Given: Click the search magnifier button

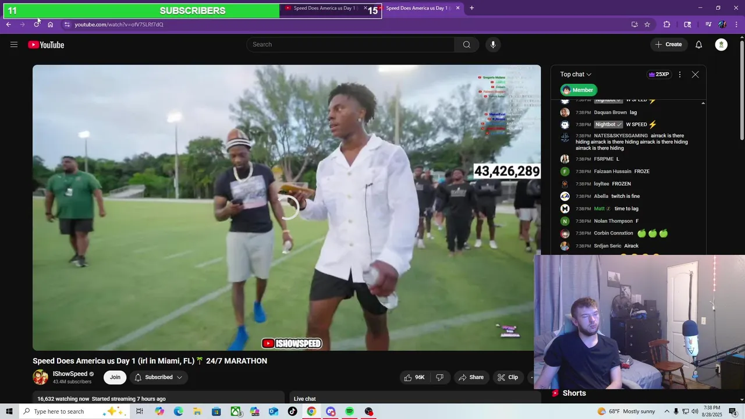Looking at the screenshot, I should (x=467, y=45).
